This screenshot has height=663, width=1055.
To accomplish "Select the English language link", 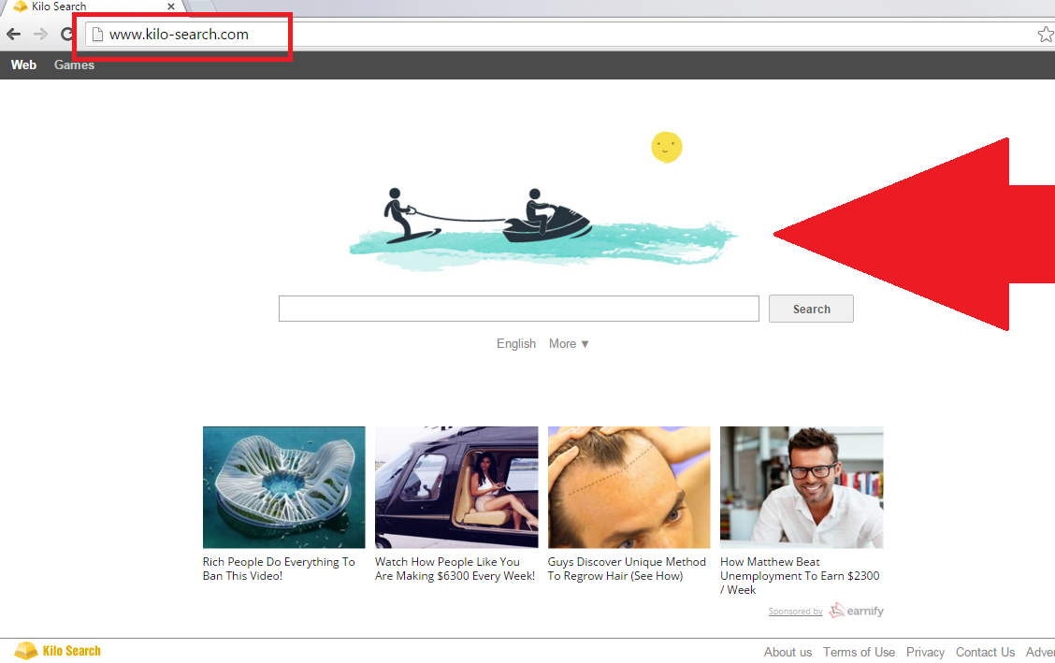I will 516,344.
